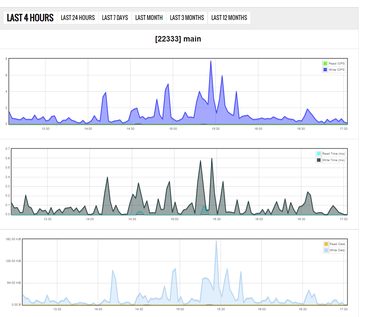
Task: Click the light blue Write Data swatch
Action: pyautogui.click(x=326, y=250)
